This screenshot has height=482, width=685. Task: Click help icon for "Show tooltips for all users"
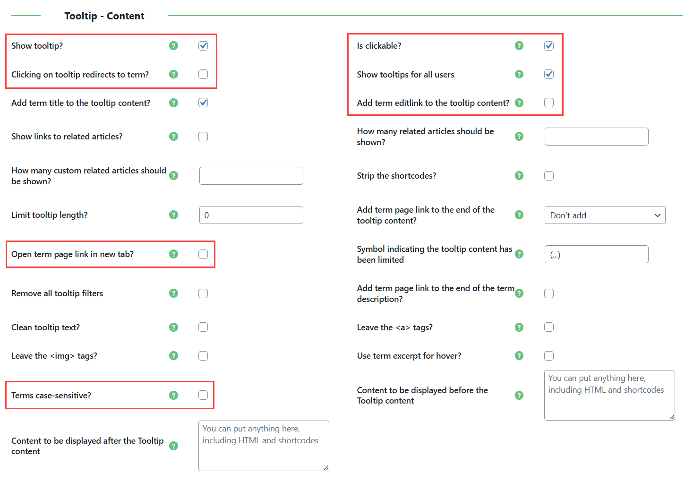519,74
